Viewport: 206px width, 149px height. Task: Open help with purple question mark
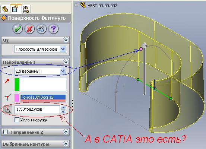pyautogui.click(x=53, y=29)
